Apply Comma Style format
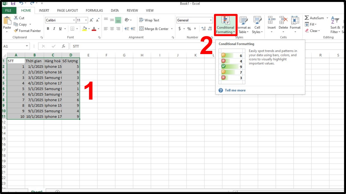The image size is (346, 194). coord(195,29)
